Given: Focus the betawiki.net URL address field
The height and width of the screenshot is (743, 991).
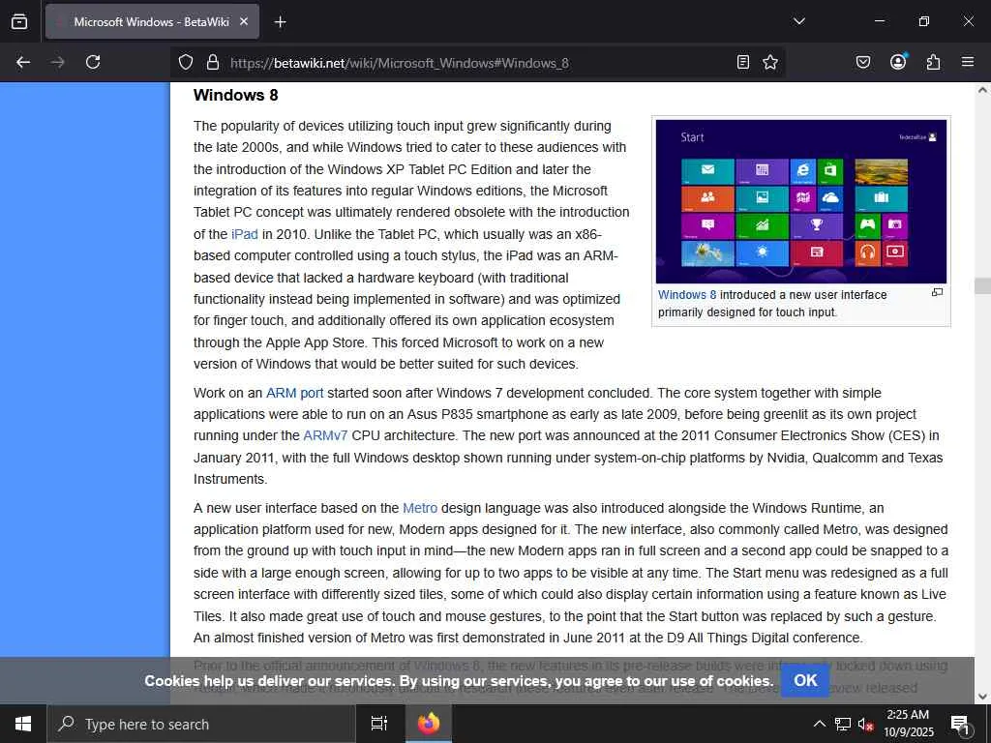Looking at the screenshot, I should click(477, 63).
